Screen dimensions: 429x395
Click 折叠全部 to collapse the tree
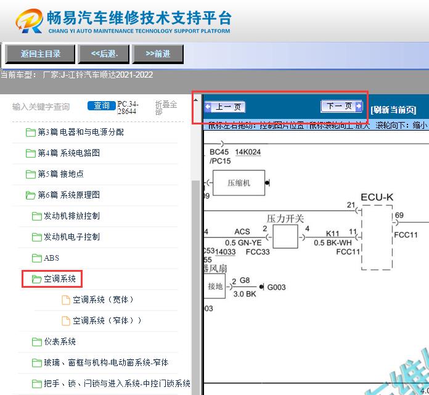pyautogui.click(x=166, y=108)
